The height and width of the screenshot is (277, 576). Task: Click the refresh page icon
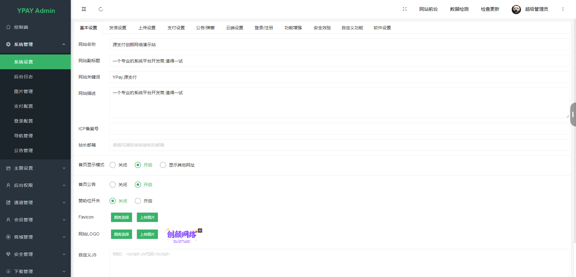101,9
